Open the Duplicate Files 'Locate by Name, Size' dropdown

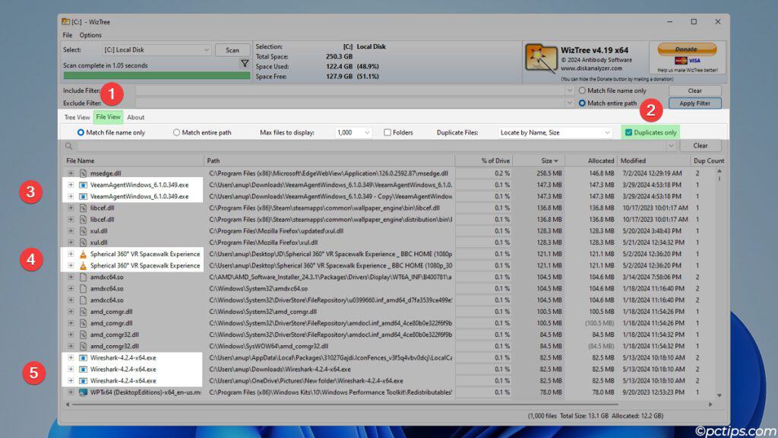(x=555, y=132)
